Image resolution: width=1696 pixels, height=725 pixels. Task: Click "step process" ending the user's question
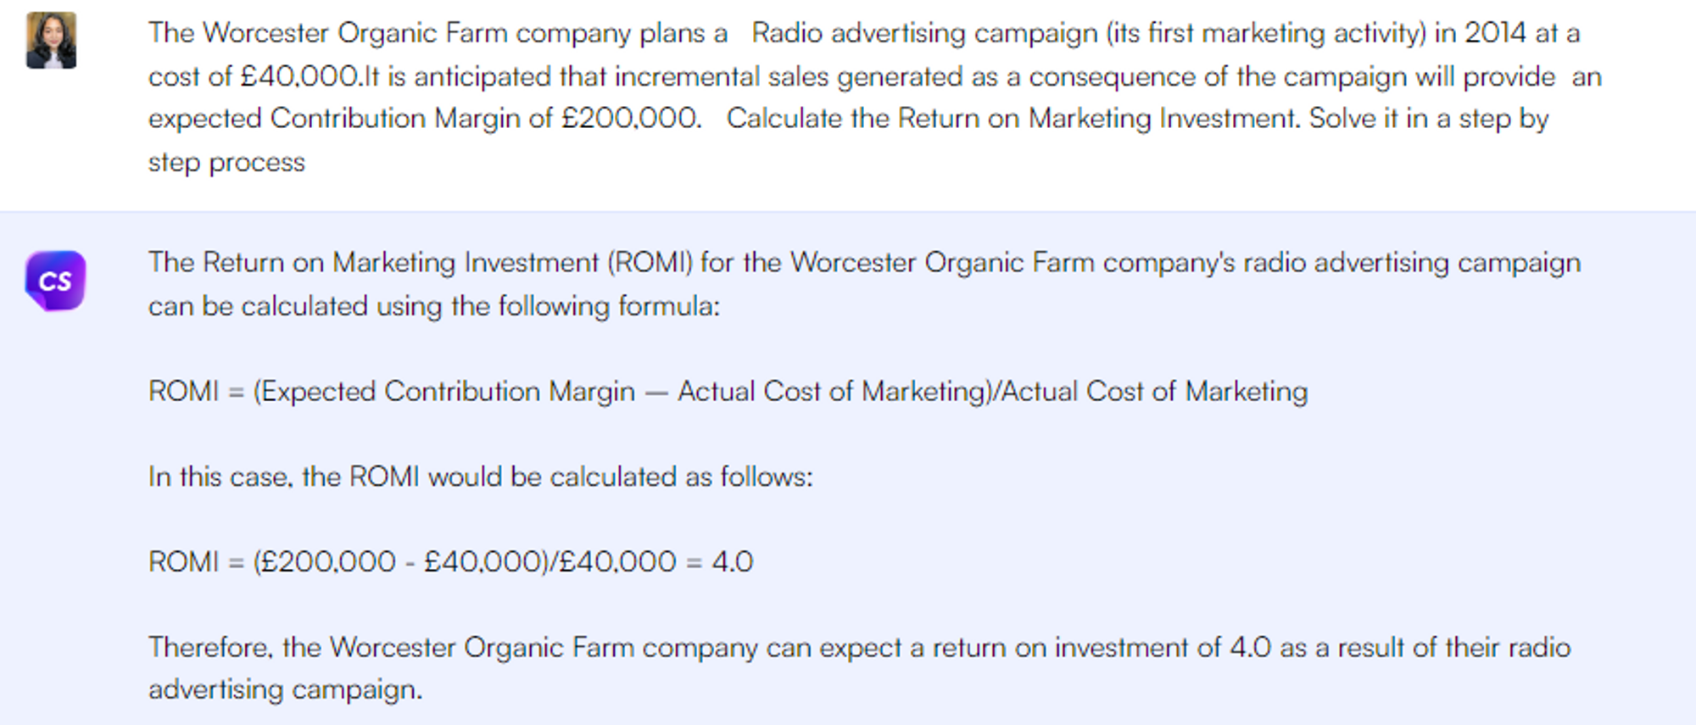point(226,162)
